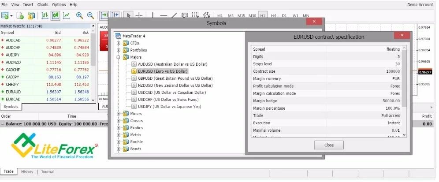Open the Insert menu
Image resolution: width=439 pixels, height=182 pixels.
tap(28, 4)
